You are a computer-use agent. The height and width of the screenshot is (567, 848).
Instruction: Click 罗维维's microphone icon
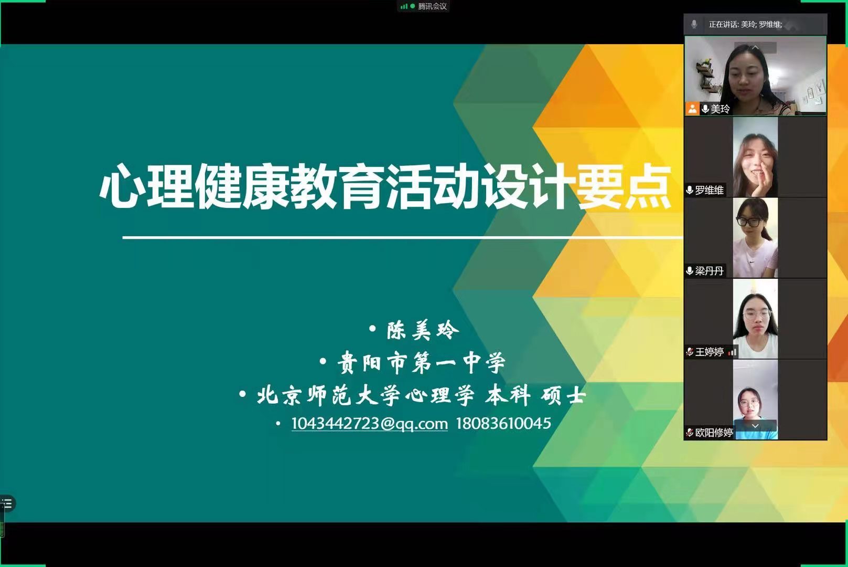pos(690,190)
